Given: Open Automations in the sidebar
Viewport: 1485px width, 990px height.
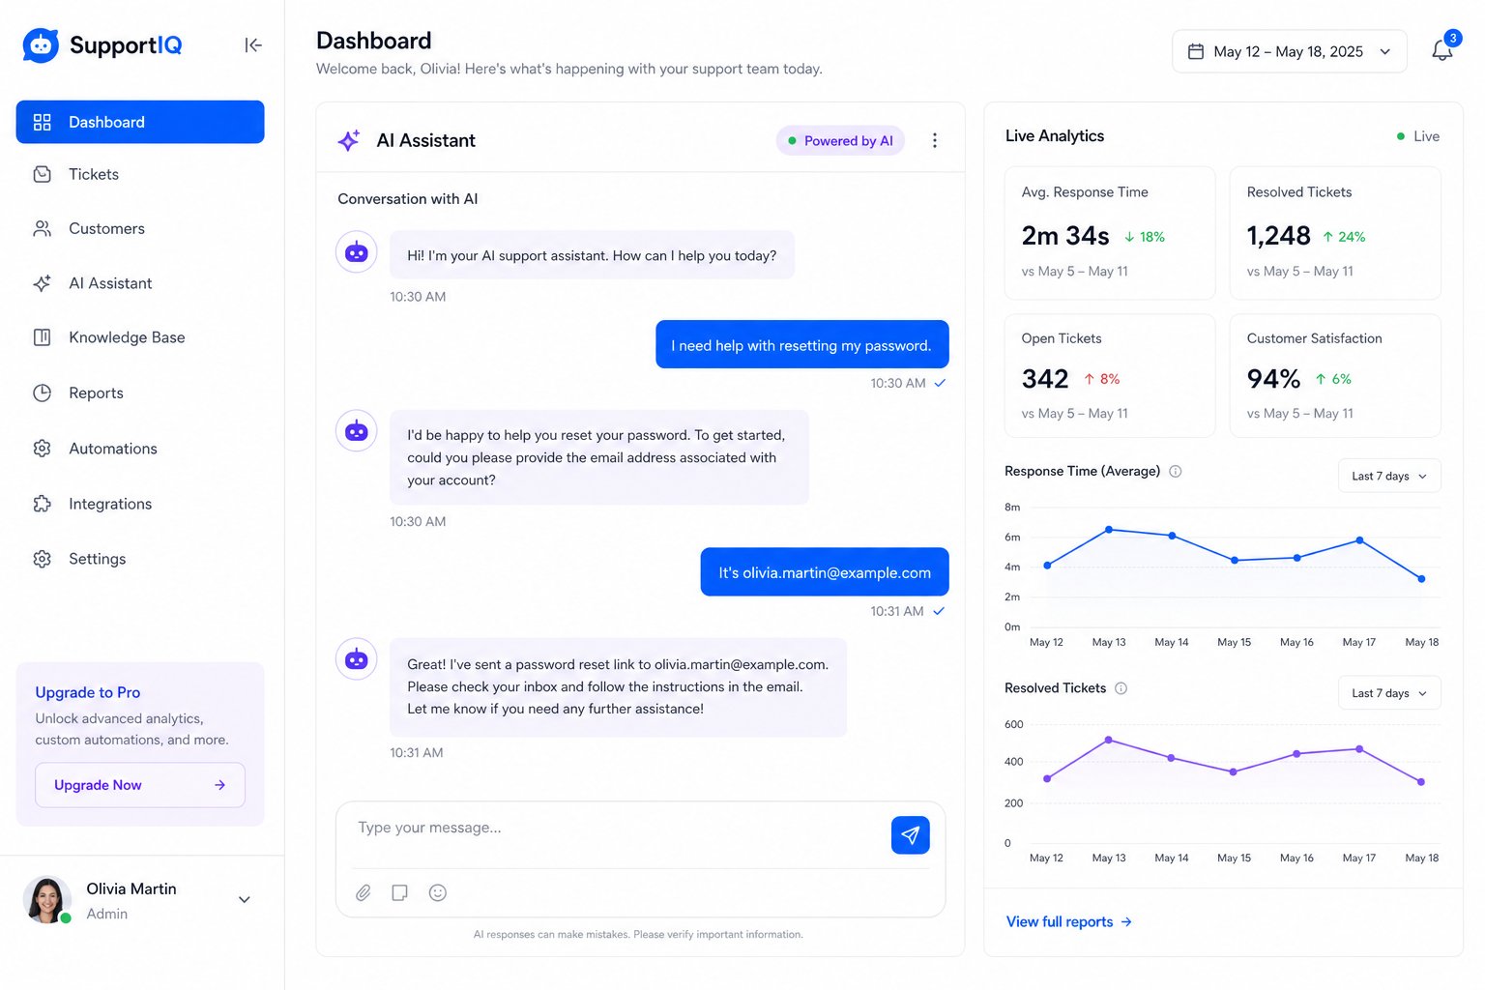Looking at the screenshot, I should (x=140, y=449).
